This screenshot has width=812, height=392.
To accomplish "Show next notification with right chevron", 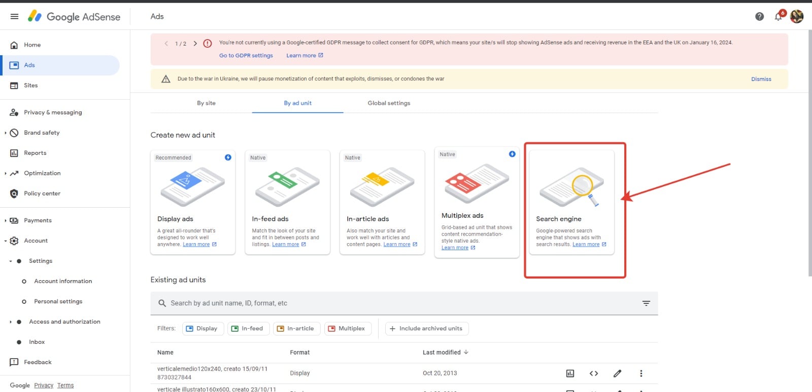I will [195, 44].
